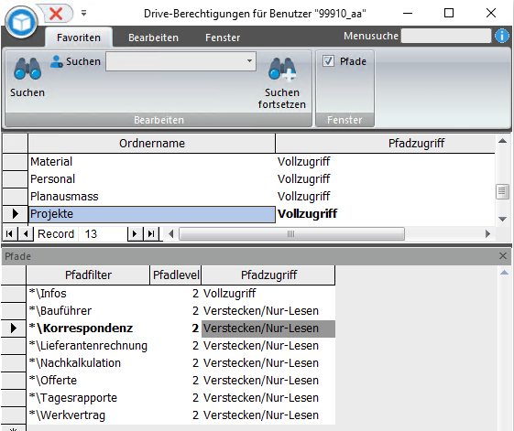The width and height of the screenshot is (514, 431).
Task: Click the Pfadlevel column header
Action: coord(176,275)
